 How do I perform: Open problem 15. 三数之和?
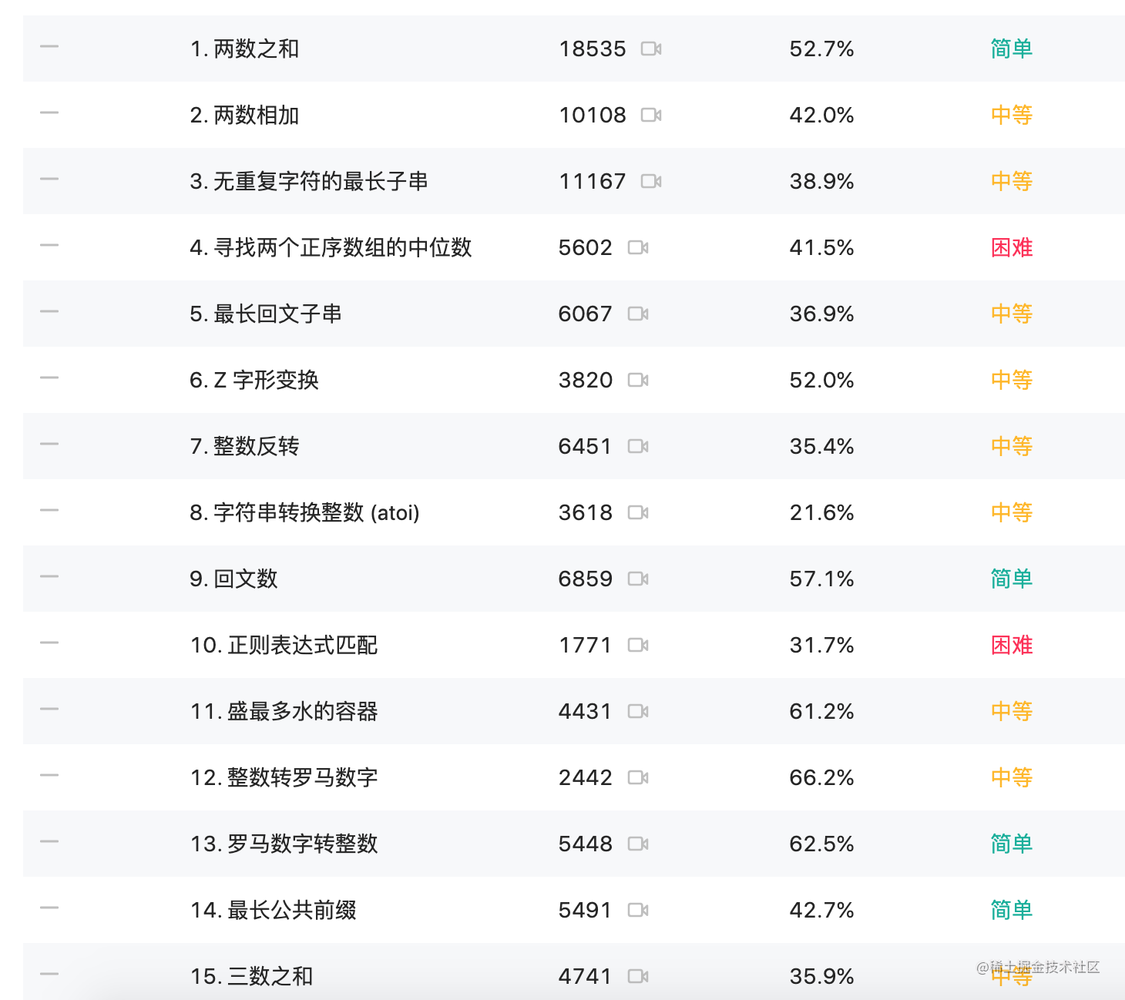tap(252, 976)
